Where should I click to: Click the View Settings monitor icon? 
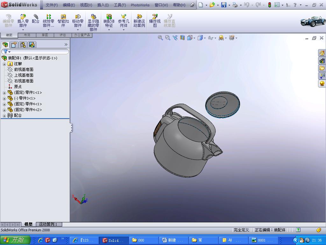coord(232,38)
